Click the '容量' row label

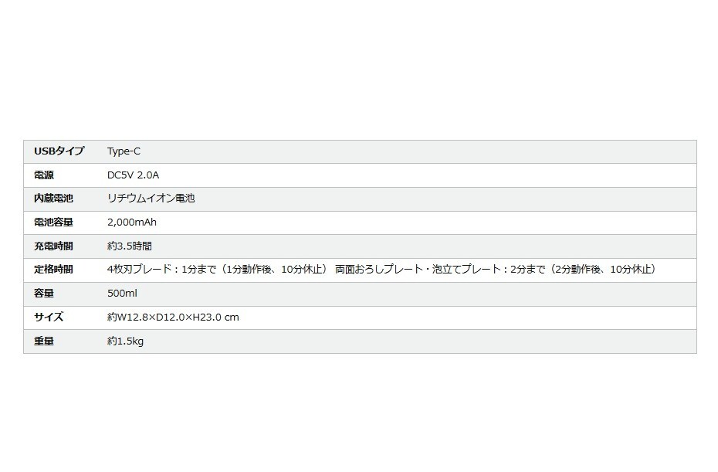(44, 294)
